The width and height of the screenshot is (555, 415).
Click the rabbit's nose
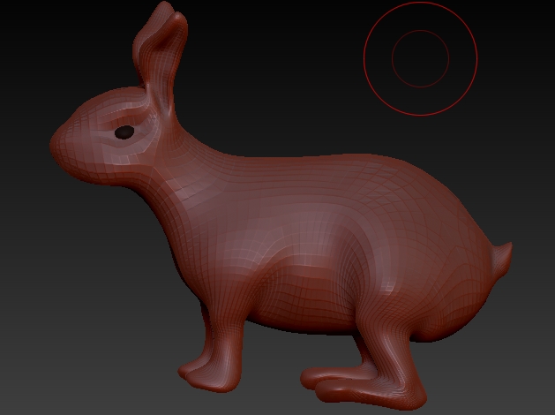pos(56,141)
